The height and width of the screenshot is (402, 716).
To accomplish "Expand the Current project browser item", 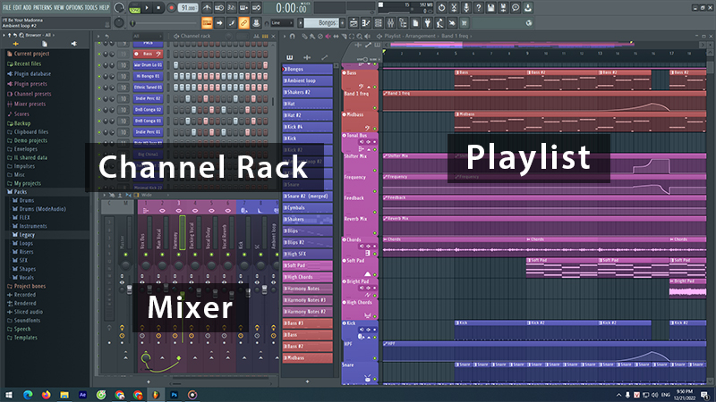I will 31,54.
